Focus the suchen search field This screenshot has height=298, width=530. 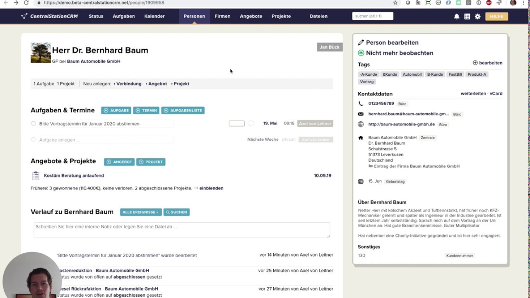[x=373, y=16]
